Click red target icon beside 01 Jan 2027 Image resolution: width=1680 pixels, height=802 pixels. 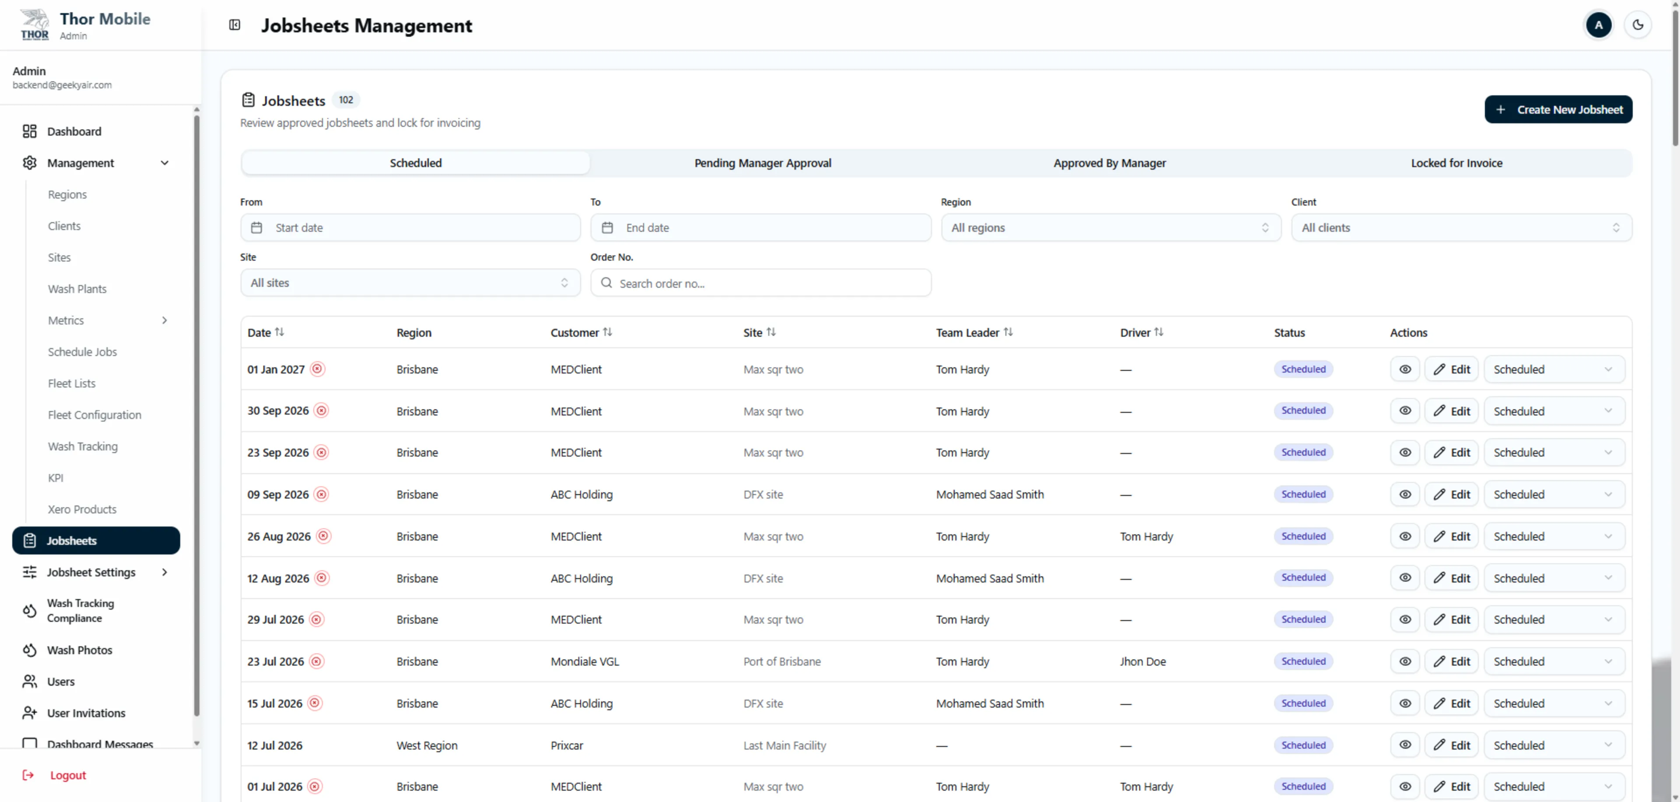pos(318,369)
